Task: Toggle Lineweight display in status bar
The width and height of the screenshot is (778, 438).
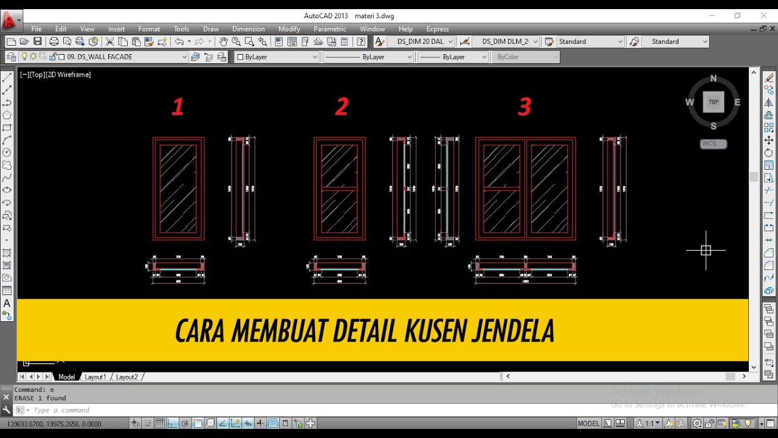Action: tap(260, 423)
